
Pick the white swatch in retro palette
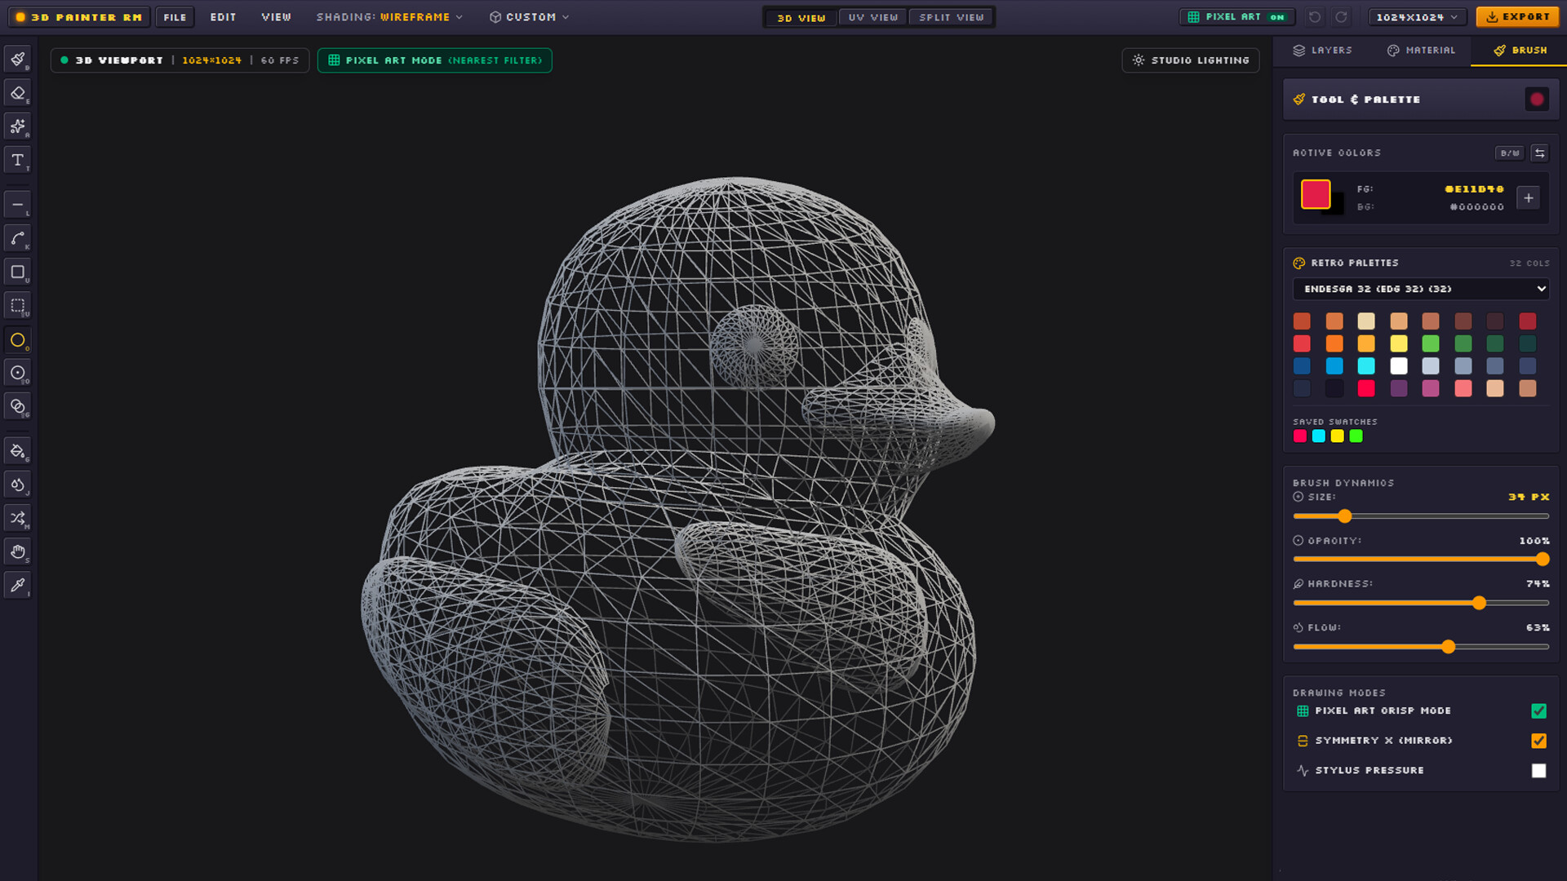pos(1398,365)
